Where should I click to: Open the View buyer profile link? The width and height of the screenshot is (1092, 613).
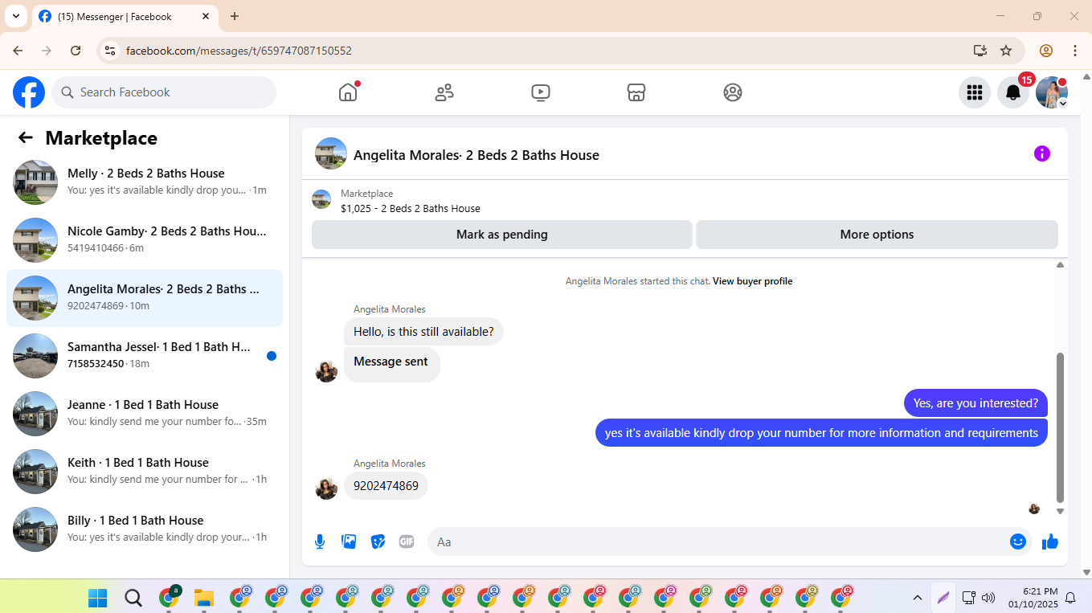(752, 281)
